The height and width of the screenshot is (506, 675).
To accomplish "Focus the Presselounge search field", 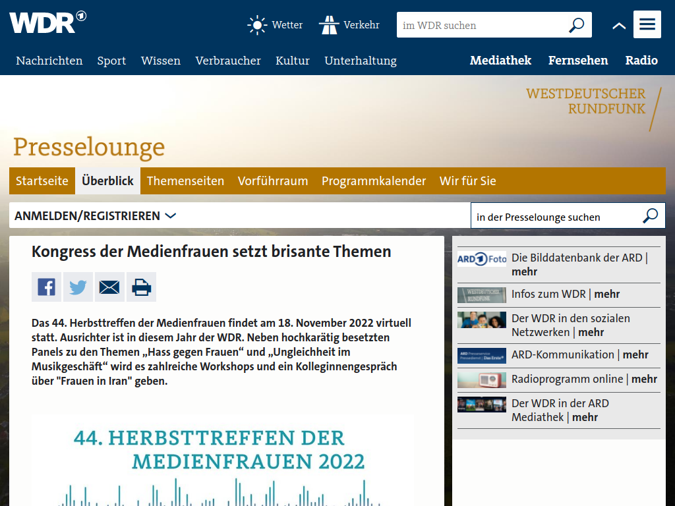I will (x=556, y=215).
